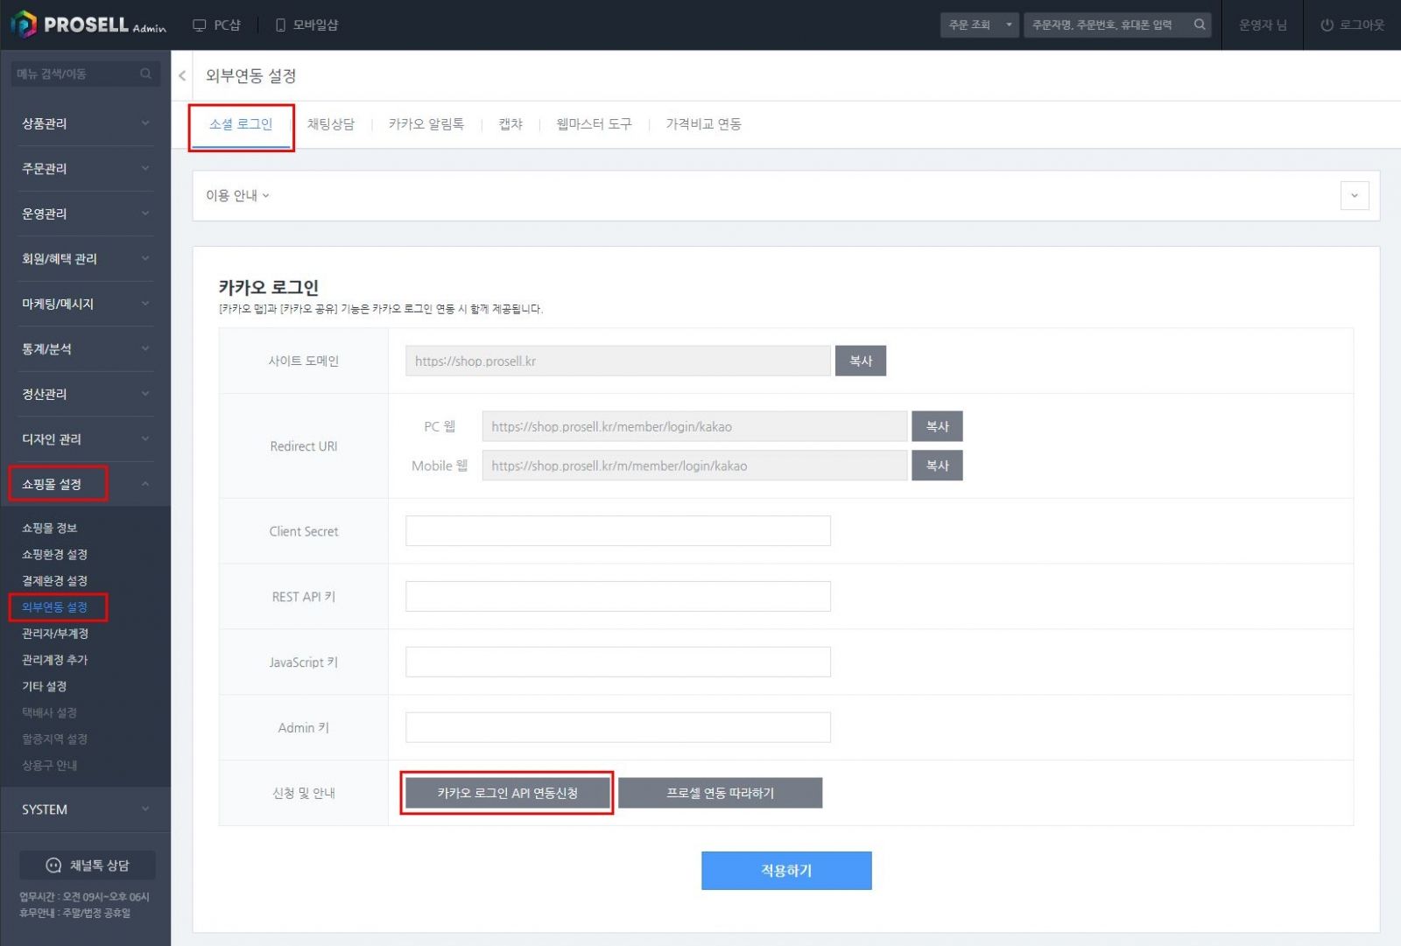Image resolution: width=1401 pixels, height=946 pixels.
Task: Open the 주문 조회 dropdown
Action: pyautogui.click(x=980, y=25)
